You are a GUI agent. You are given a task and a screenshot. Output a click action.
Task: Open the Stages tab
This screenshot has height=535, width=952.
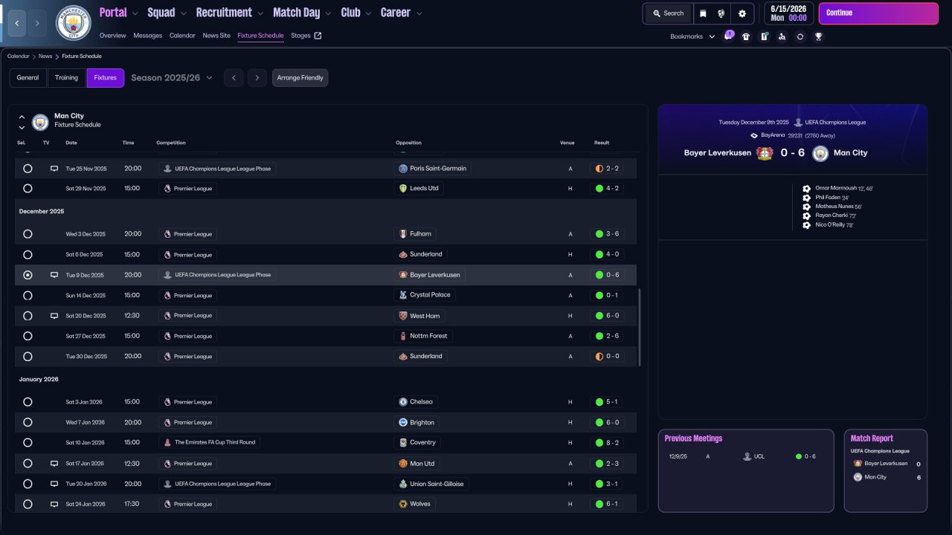(300, 36)
